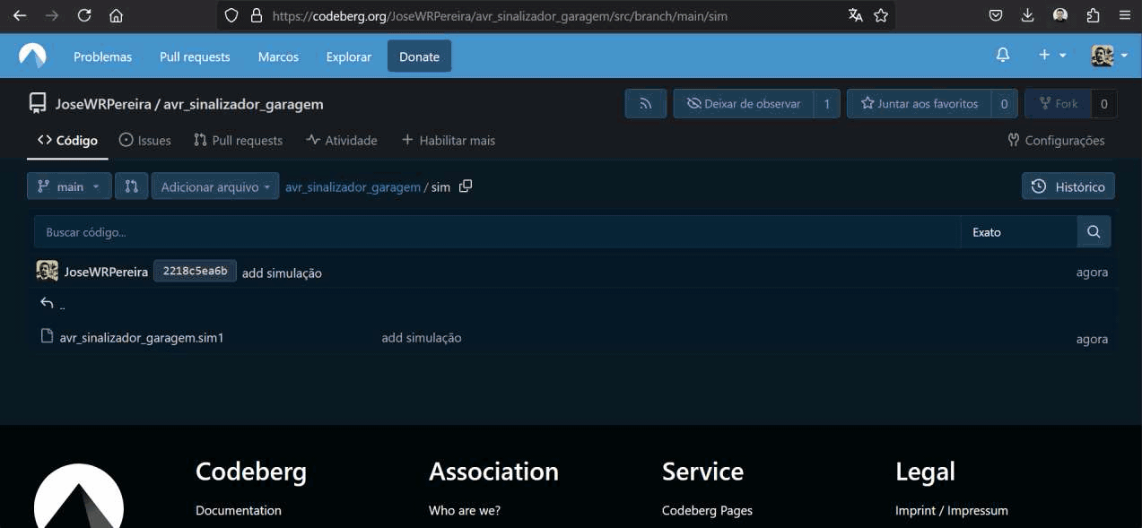1142x528 pixels.
Task: Click footer Imprint / Impressum link
Action: [952, 510]
